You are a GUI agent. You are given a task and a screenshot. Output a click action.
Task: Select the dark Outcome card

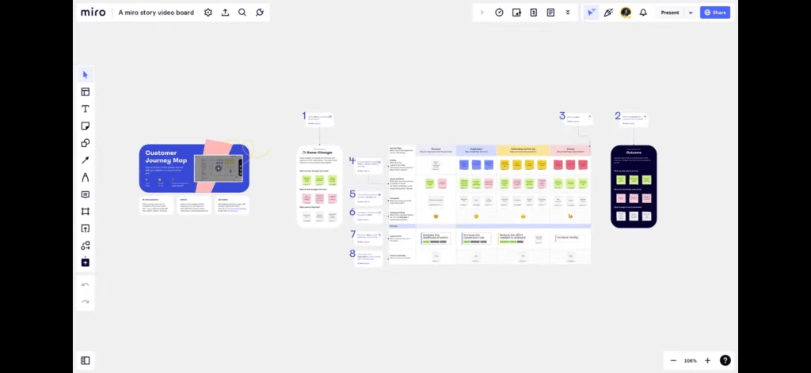point(634,186)
